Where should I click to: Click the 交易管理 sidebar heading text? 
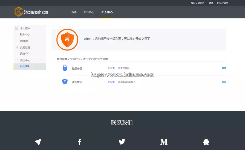25,48
